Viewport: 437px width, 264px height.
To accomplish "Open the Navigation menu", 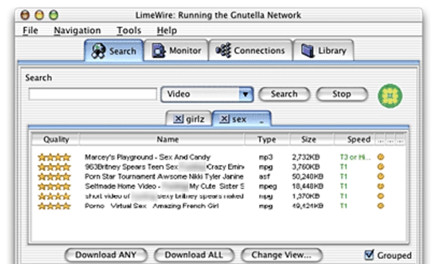I will pos(77,31).
